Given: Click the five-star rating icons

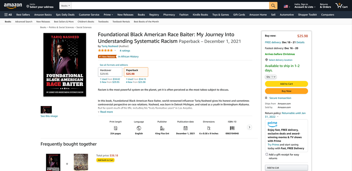Looking at the screenshot, I should pos(105,50).
